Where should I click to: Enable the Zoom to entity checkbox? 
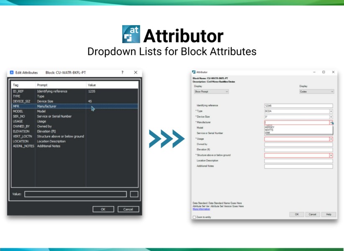click(195, 218)
